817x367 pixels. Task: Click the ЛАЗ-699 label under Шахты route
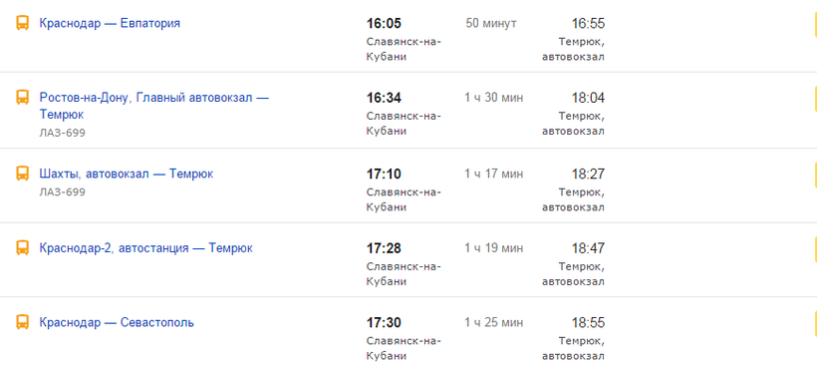coord(62,192)
